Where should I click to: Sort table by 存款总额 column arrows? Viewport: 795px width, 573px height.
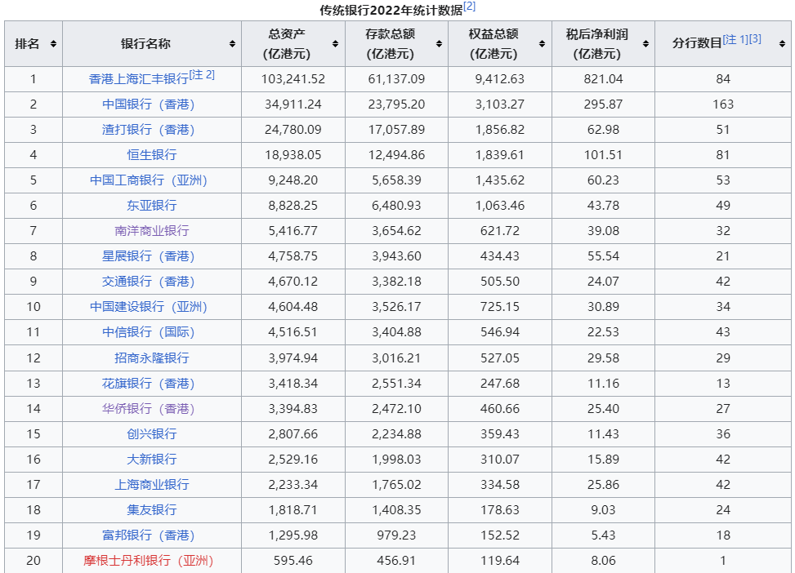click(439, 44)
